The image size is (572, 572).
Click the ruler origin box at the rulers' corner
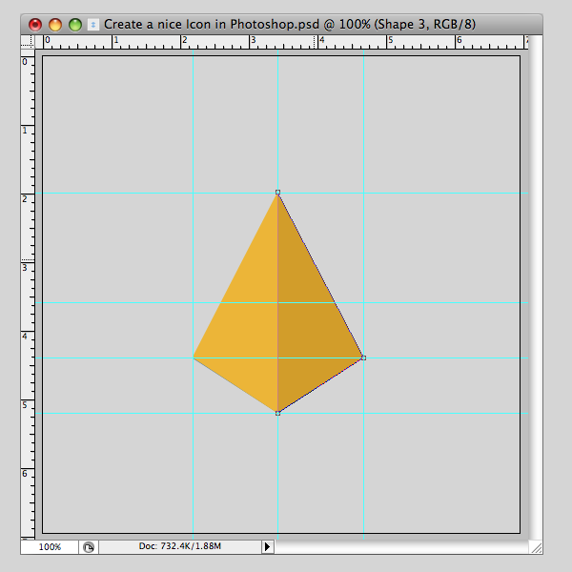pos(28,42)
